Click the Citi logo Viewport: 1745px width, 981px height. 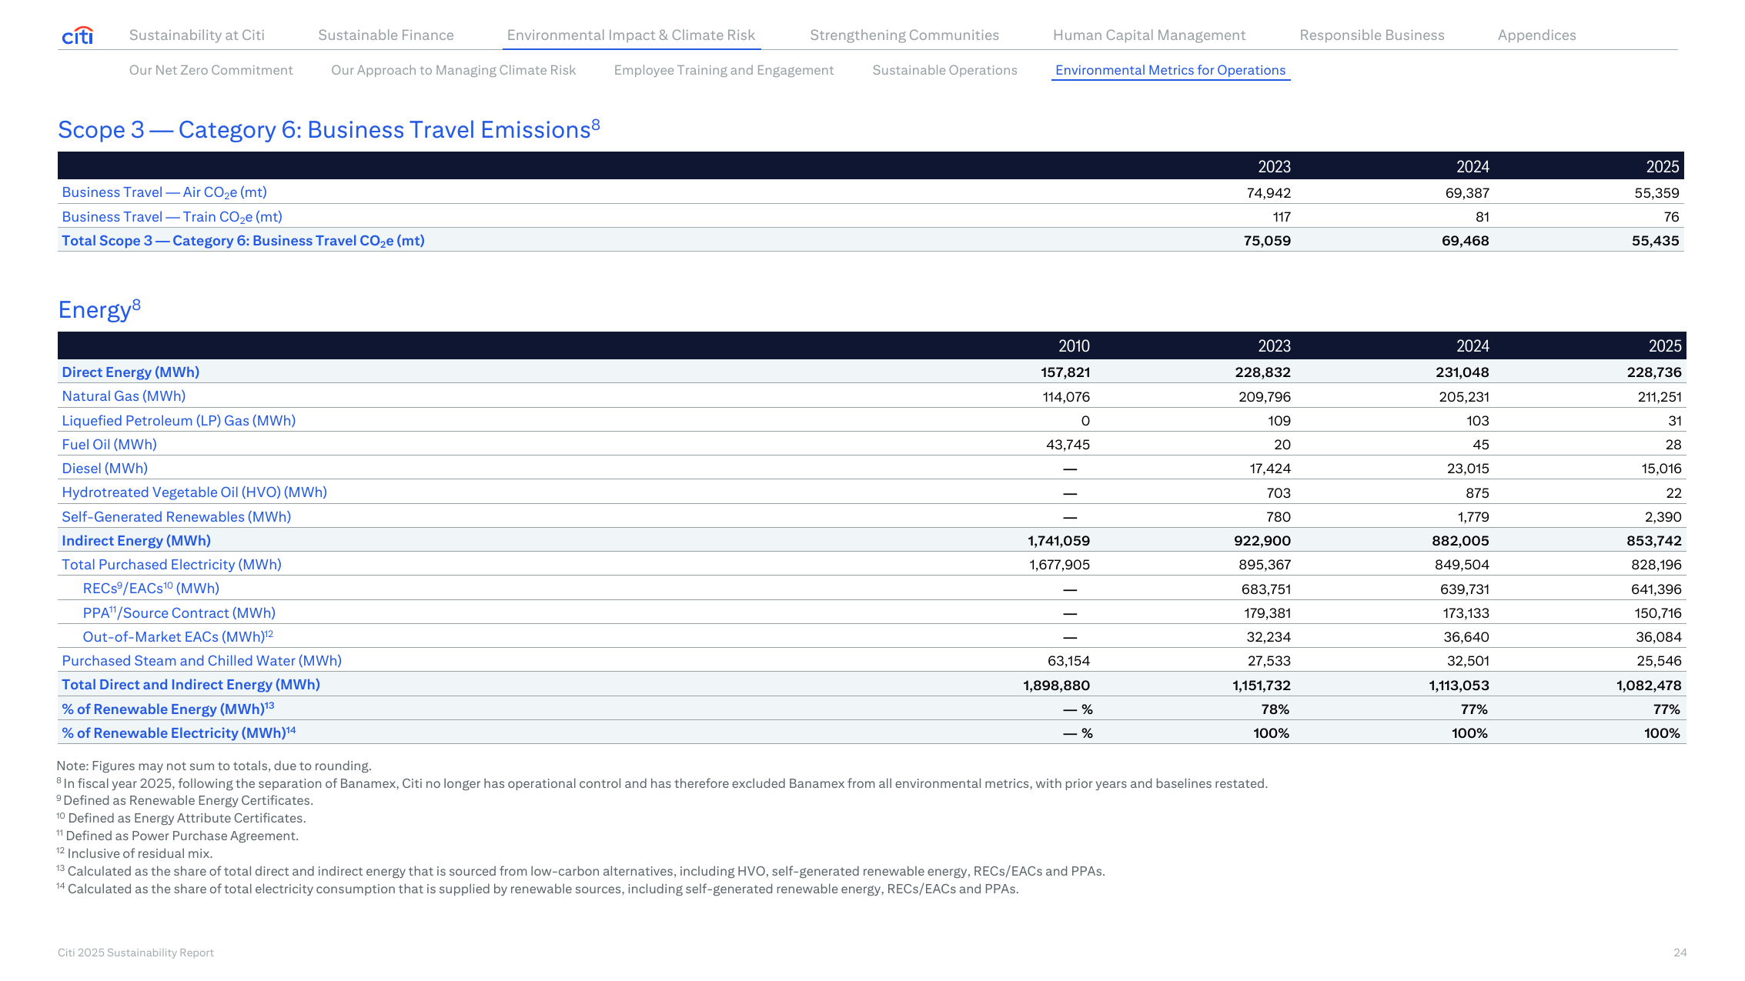pyautogui.click(x=78, y=35)
